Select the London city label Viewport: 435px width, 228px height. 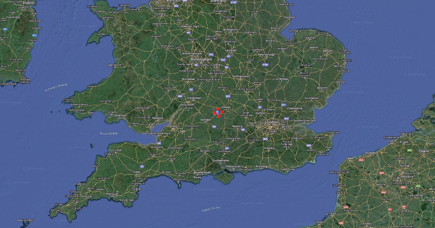(271, 122)
